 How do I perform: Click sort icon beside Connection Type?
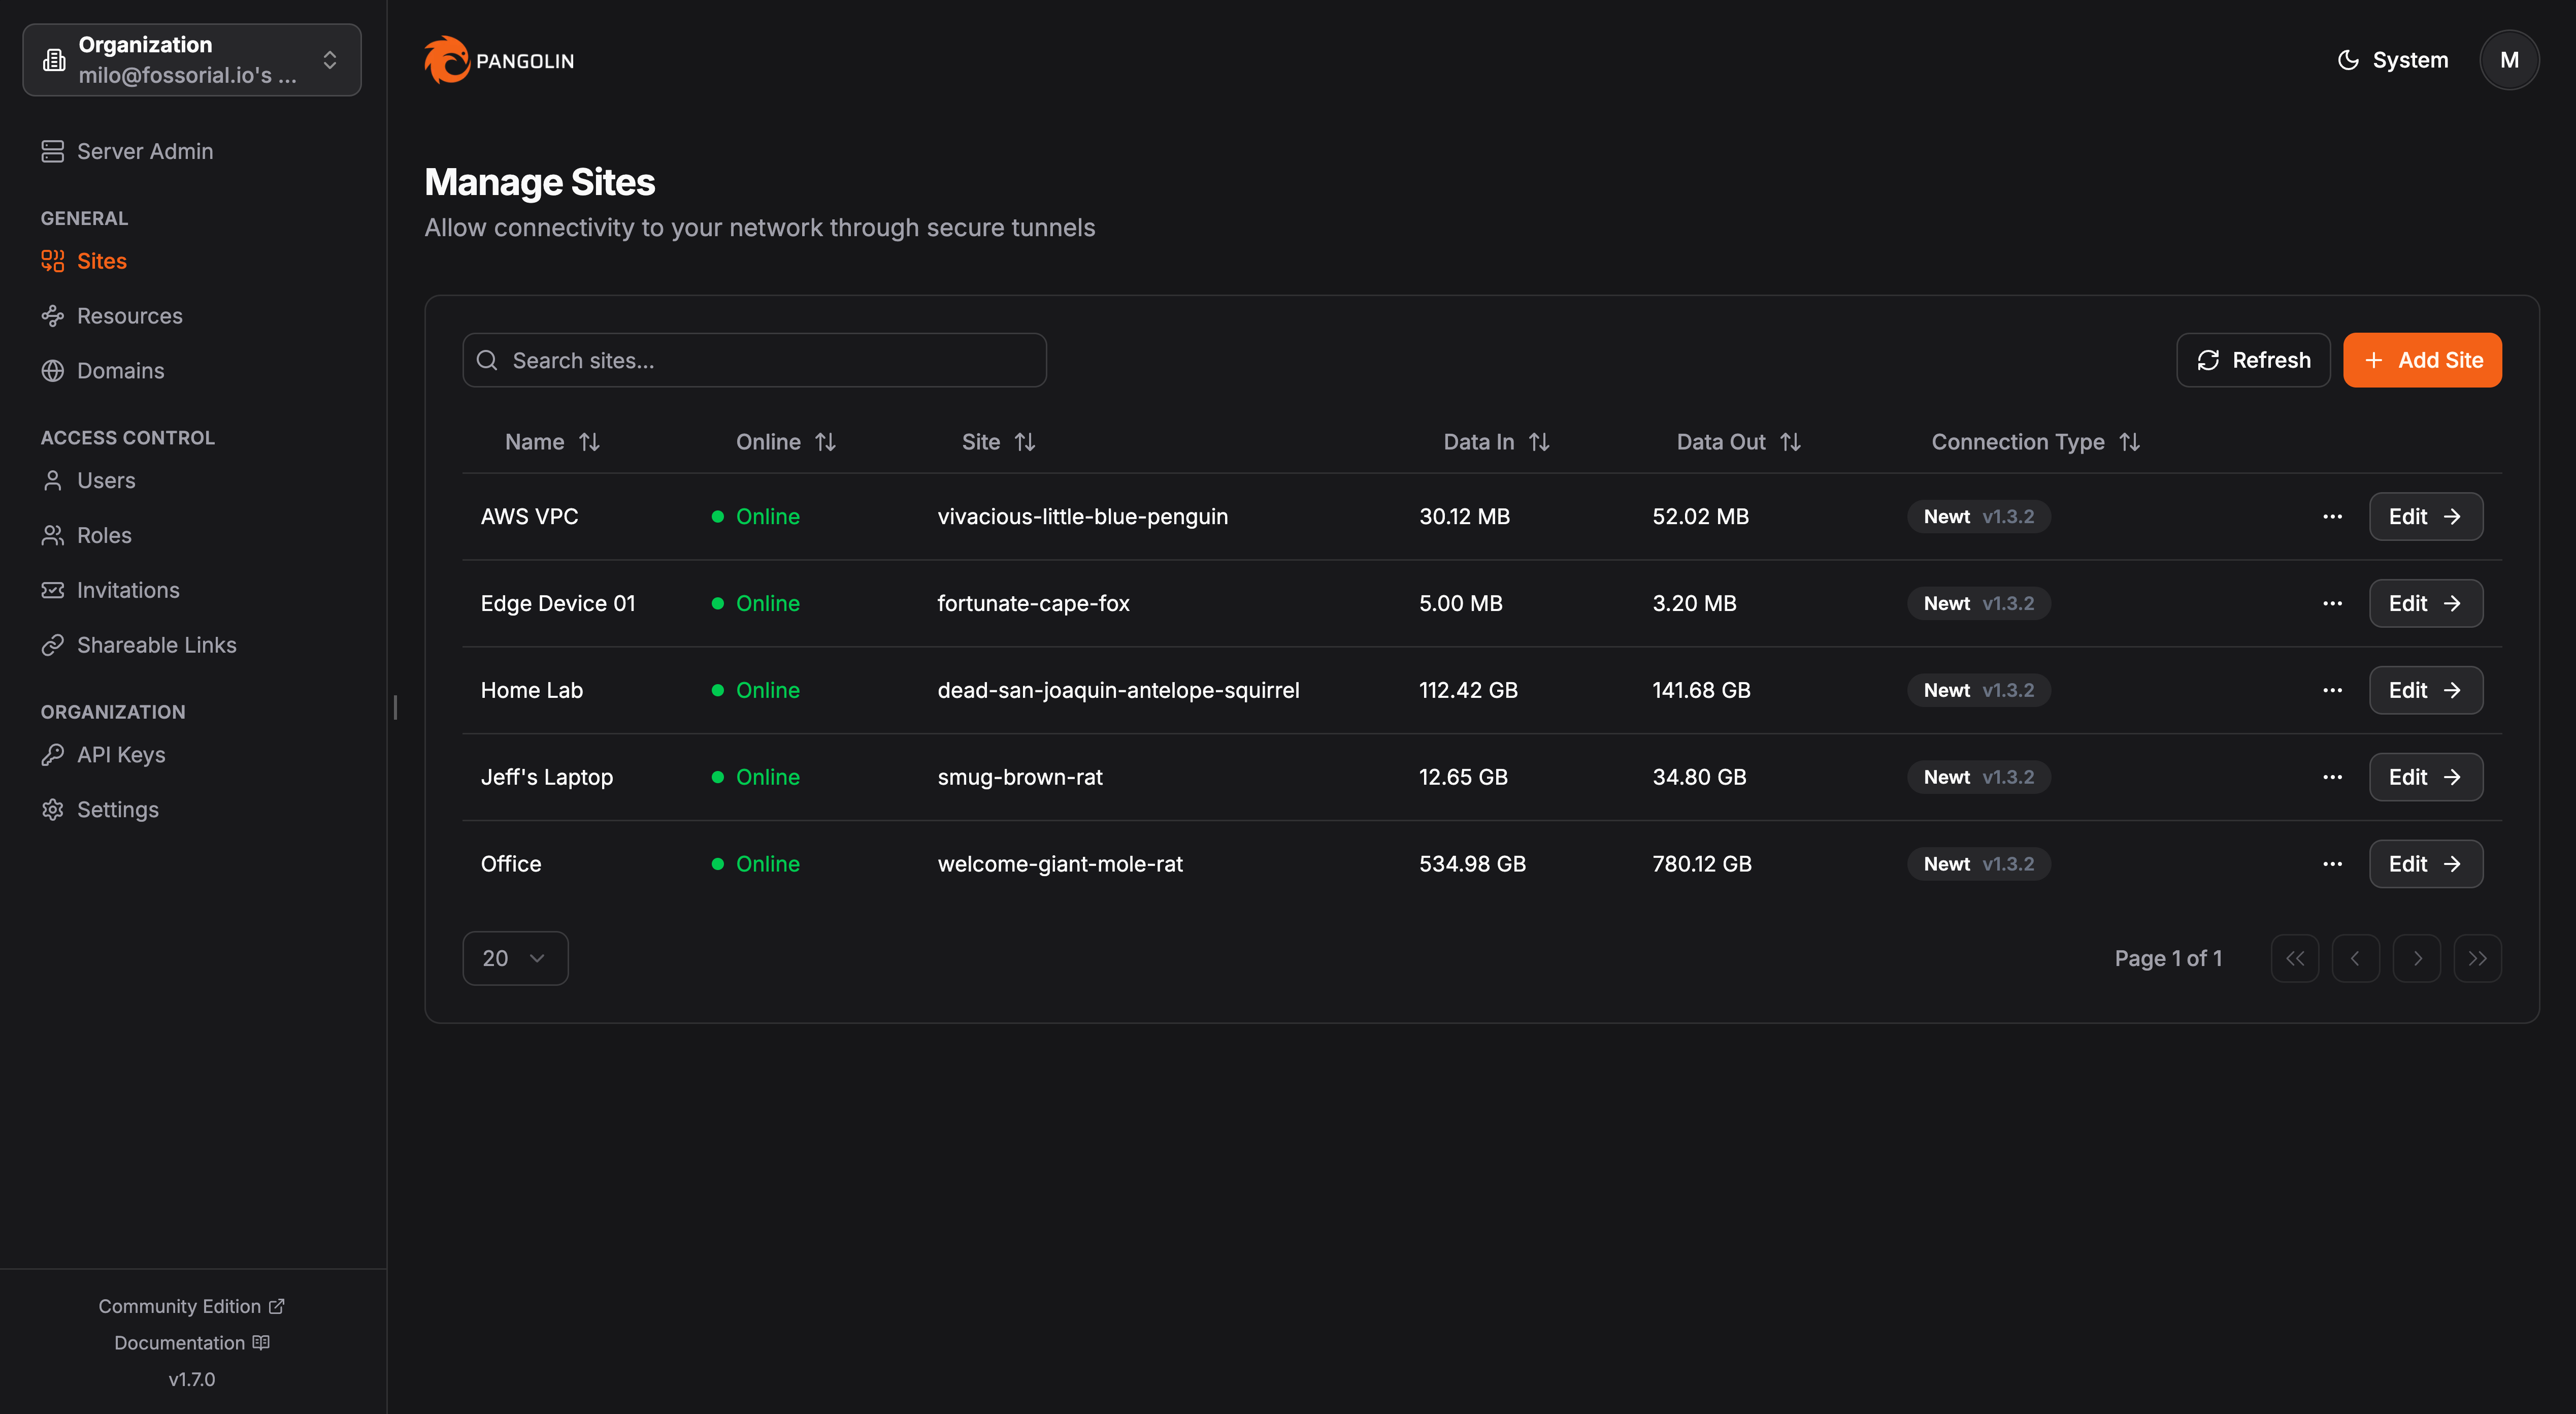click(2129, 441)
